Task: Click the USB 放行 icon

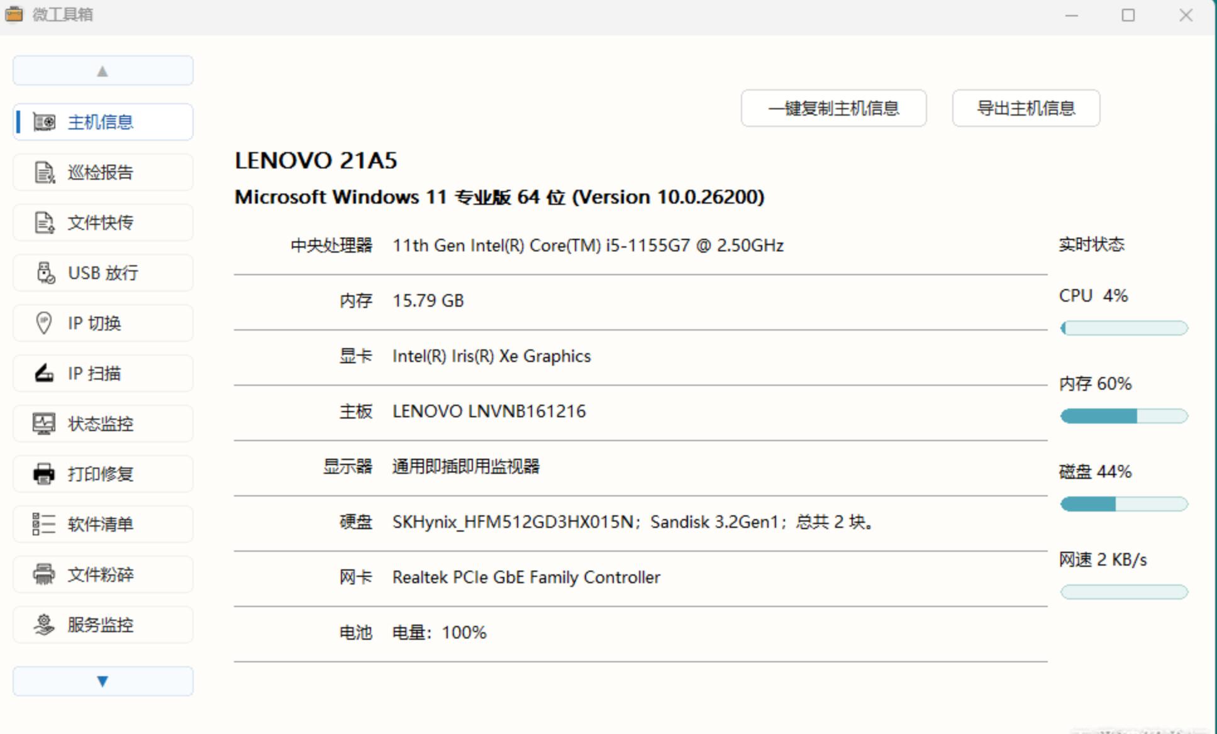Action: (45, 273)
